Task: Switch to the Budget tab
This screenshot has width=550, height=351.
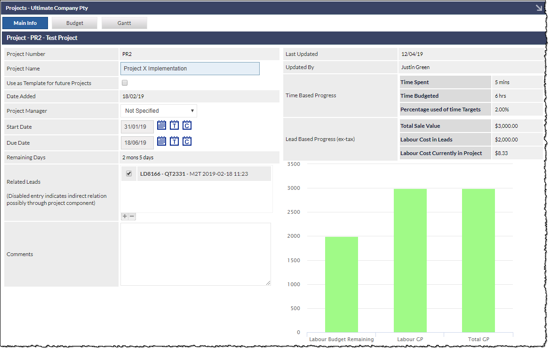Action: (x=75, y=23)
